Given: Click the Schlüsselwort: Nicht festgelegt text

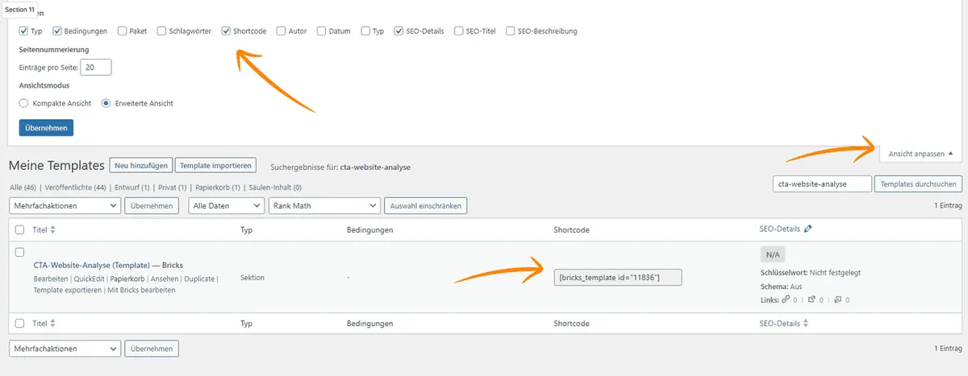Looking at the screenshot, I should pos(811,272).
